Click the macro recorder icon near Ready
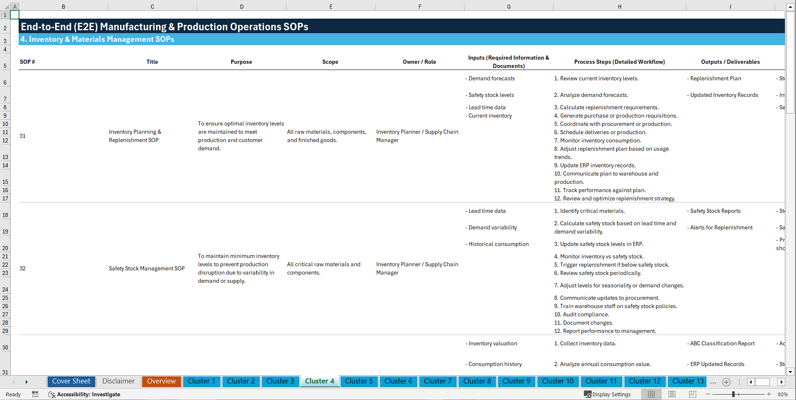796x400 pixels. 35,394
